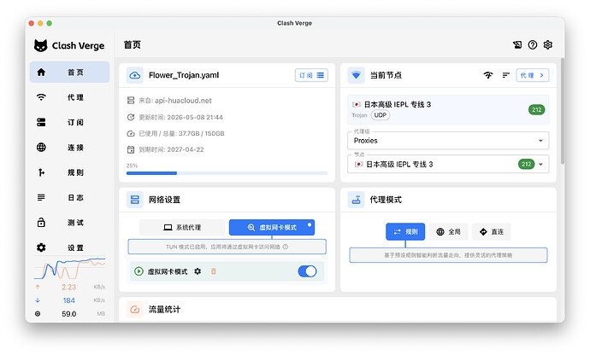The height and width of the screenshot is (355, 590).
Task: Click the UDP tag on node card
Action: tap(380, 115)
